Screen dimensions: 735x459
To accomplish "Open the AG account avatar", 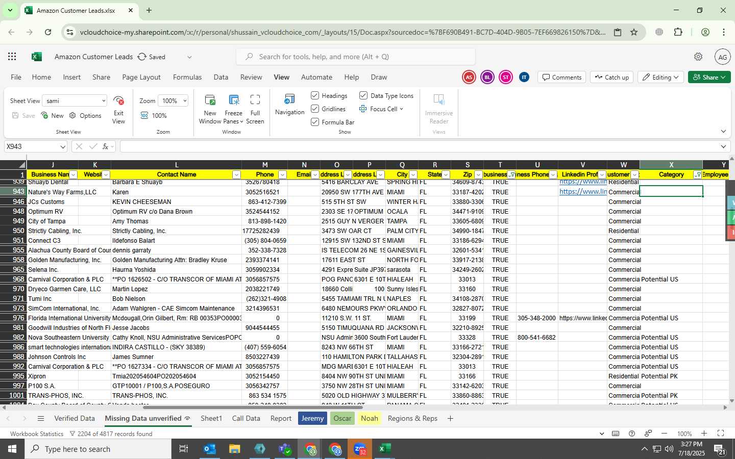I will 722,57.
